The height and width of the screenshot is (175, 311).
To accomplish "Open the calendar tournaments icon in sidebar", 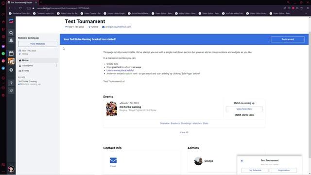I will pyautogui.click(x=11, y=53).
